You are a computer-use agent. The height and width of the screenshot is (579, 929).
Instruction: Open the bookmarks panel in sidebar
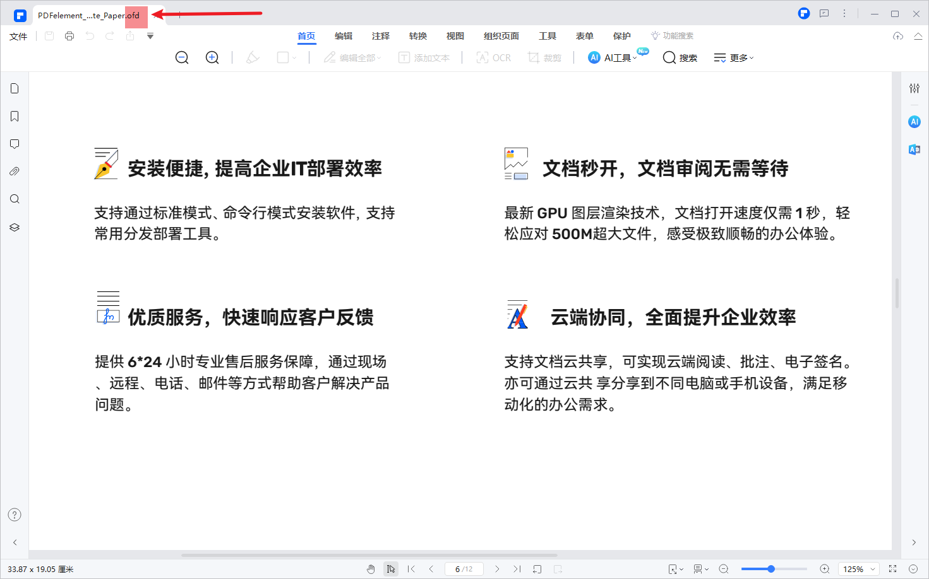coord(14,116)
